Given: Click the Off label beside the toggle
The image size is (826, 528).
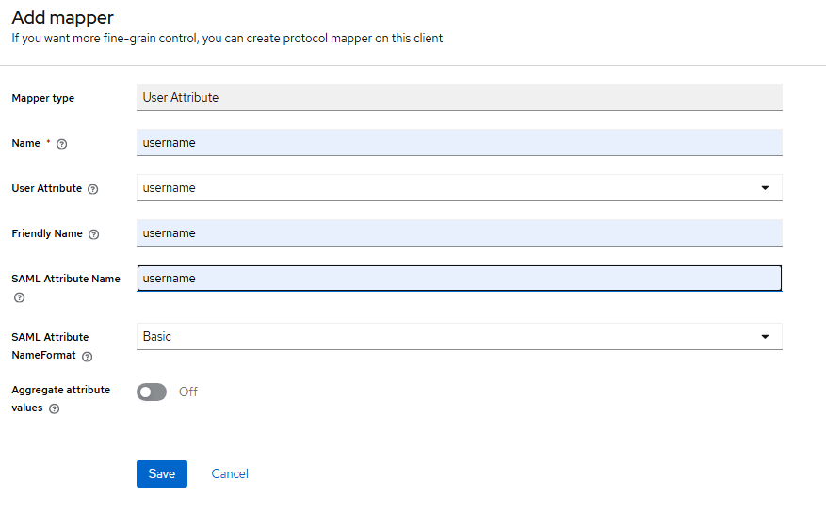Looking at the screenshot, I should [x=188, y=392].
